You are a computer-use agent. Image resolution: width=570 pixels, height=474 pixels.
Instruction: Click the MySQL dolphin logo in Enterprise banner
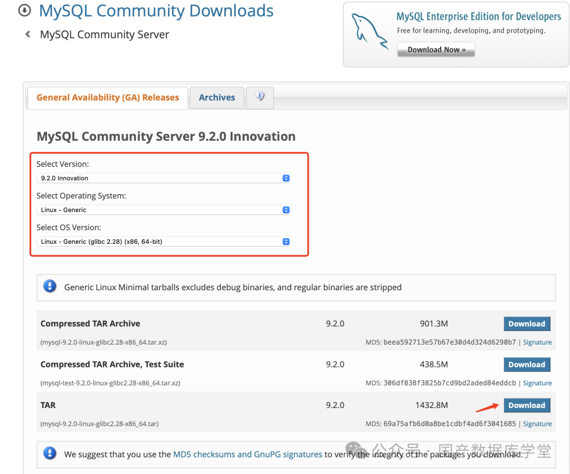pyautogui.click(x=369, y=32)
